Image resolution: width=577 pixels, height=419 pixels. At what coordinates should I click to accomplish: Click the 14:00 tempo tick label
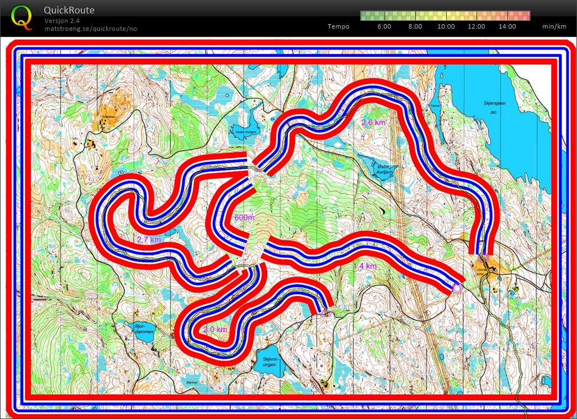[x=507, y=26]
